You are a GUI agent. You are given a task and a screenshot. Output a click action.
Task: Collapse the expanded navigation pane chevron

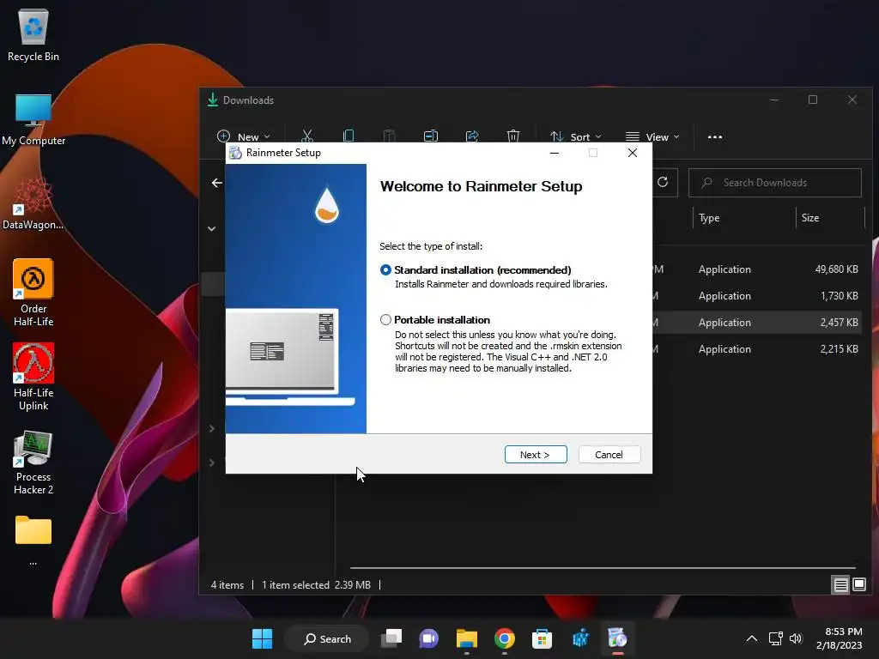[x=211, y=228]
